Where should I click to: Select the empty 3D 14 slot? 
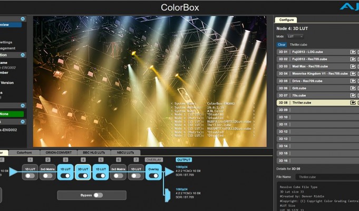coord(318,146)
